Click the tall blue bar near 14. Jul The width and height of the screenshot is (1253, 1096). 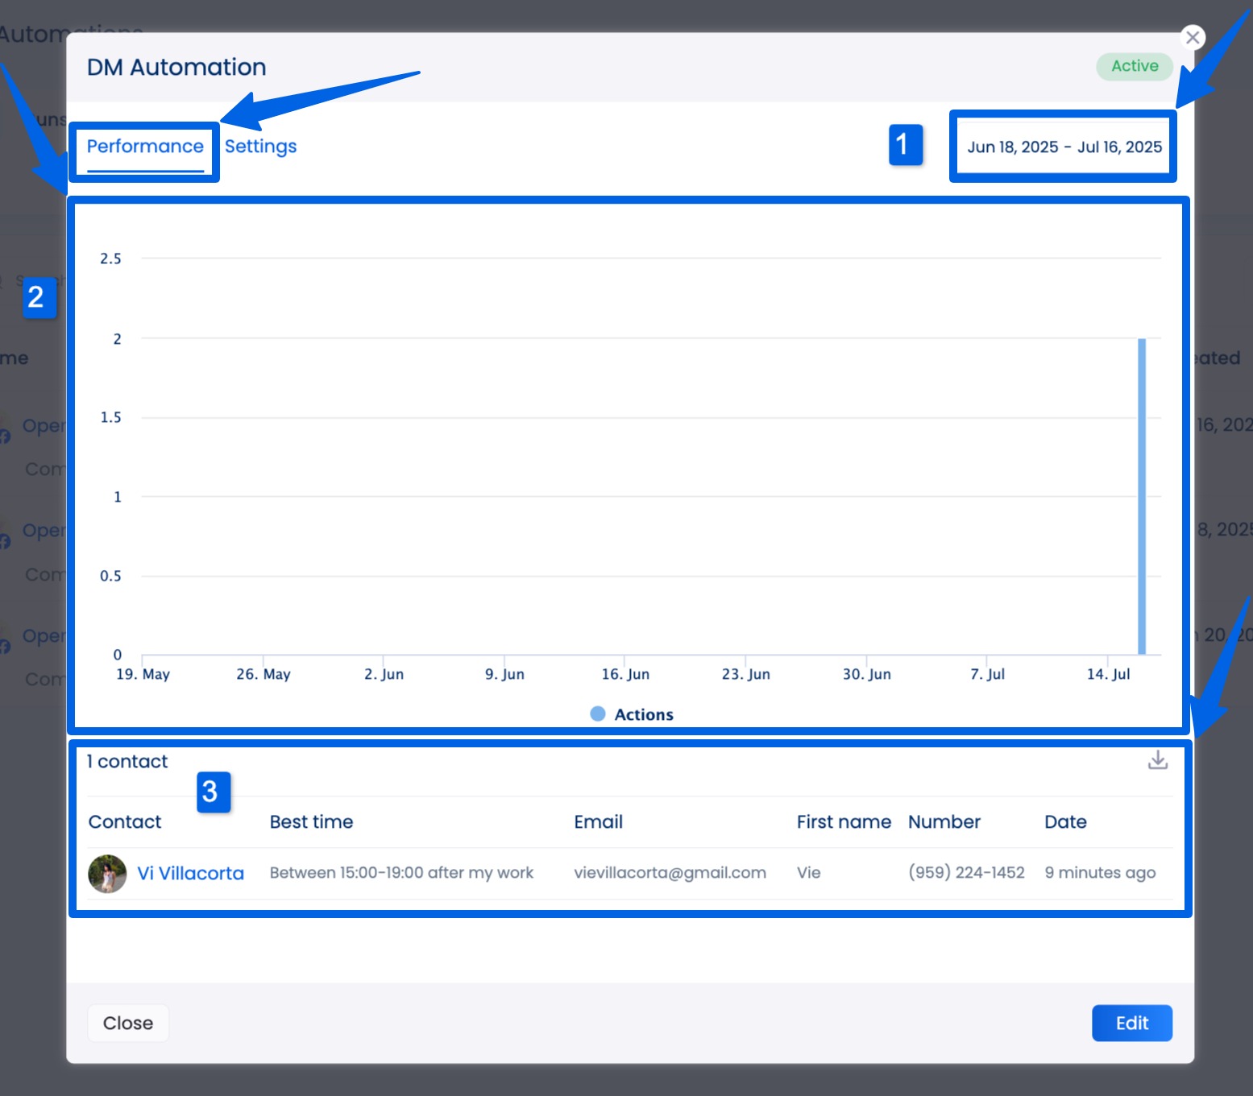click(1141, 495)
